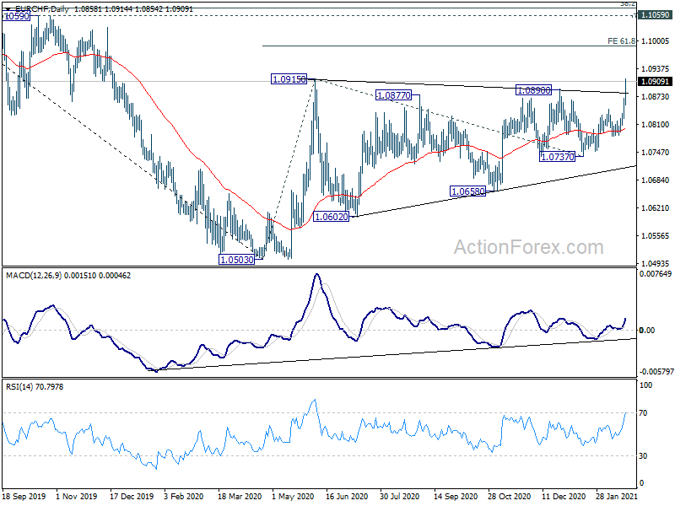Click the RSI(14) 70.7978 indicator label
Image resolution: width=675 pixels, height=506 pixels.
coord(35,387)
